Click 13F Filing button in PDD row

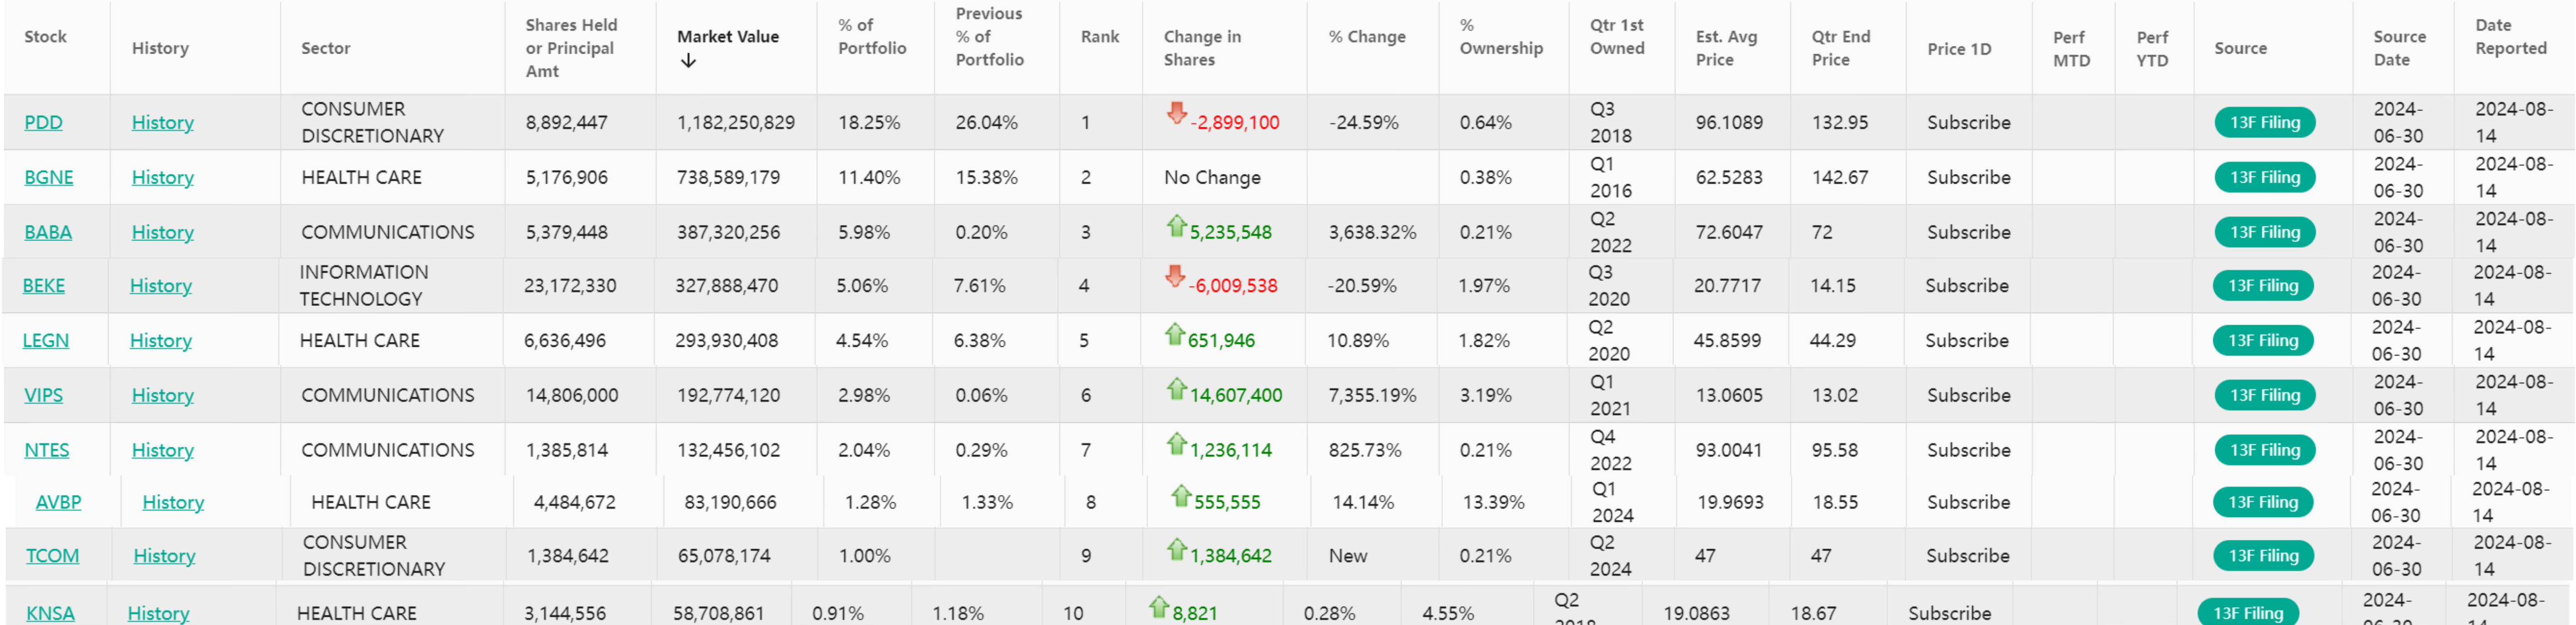[x=2265, y=123]
